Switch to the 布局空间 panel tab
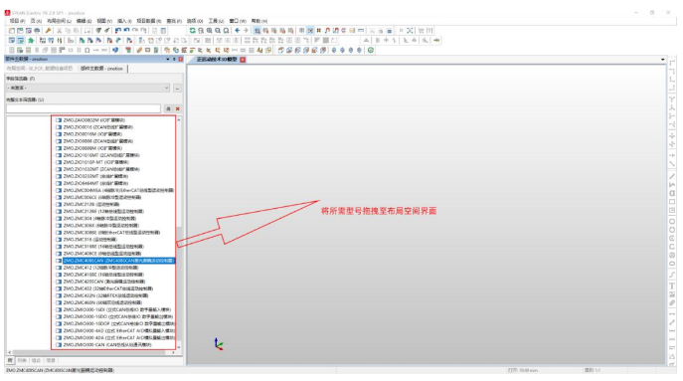 40,69
